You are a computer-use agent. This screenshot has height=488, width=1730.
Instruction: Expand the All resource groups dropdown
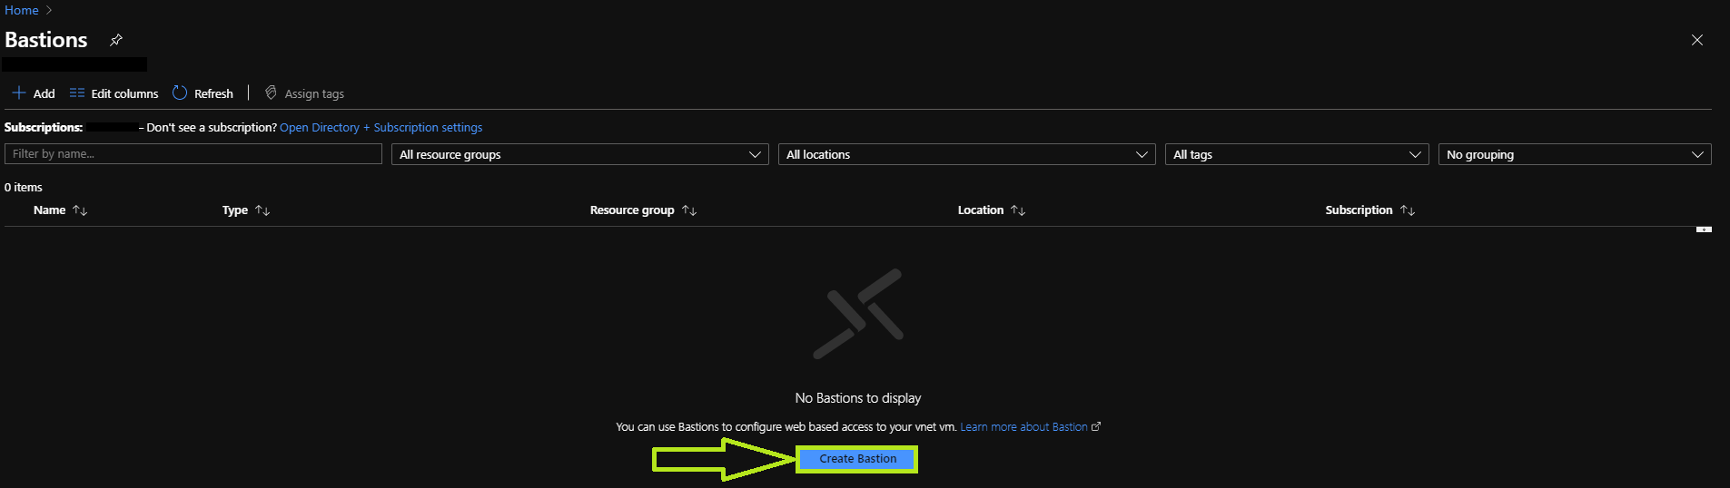pos(580,154)
